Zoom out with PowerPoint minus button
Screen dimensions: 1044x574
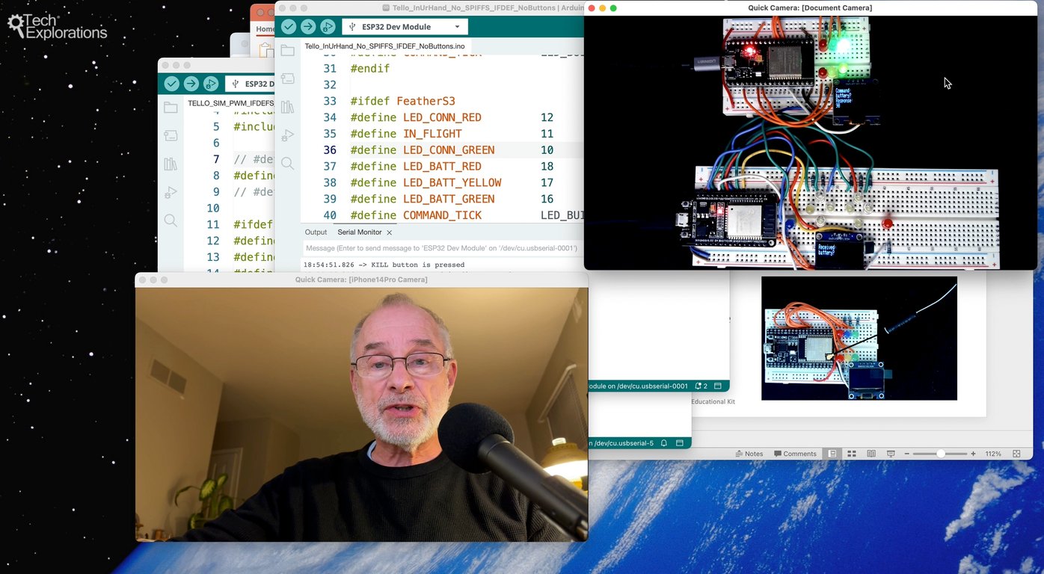(x=906, y=454)
